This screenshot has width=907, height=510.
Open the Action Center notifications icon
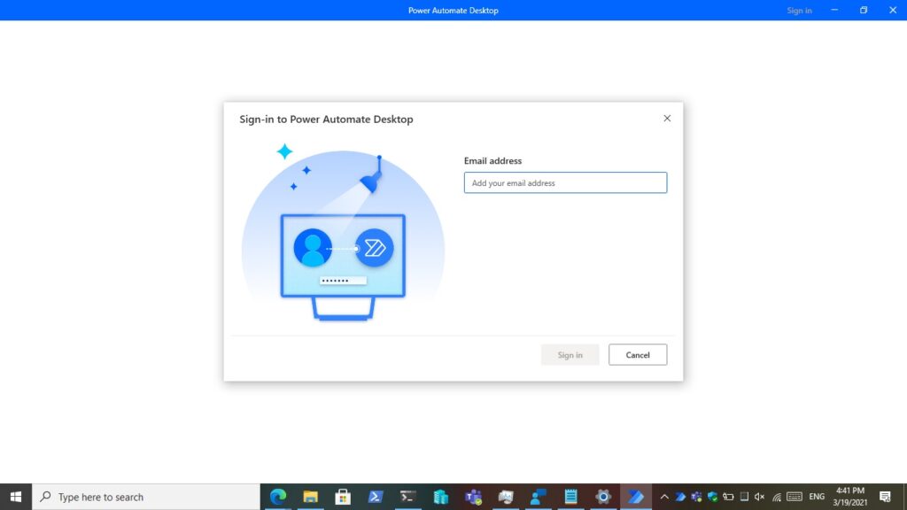(x=885, y=497)
